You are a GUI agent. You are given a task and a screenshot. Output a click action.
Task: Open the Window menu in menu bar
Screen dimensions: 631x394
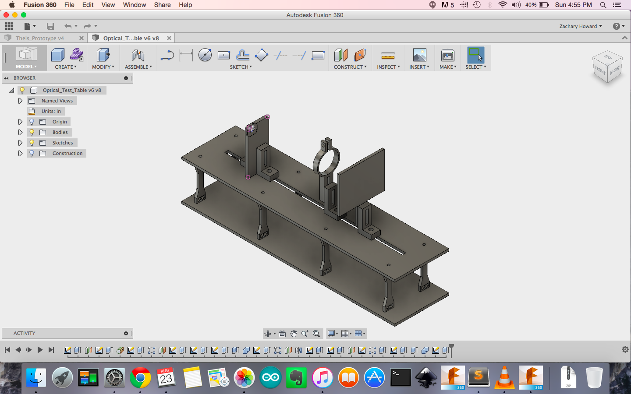pyautogui.click(x=134, y=5)
